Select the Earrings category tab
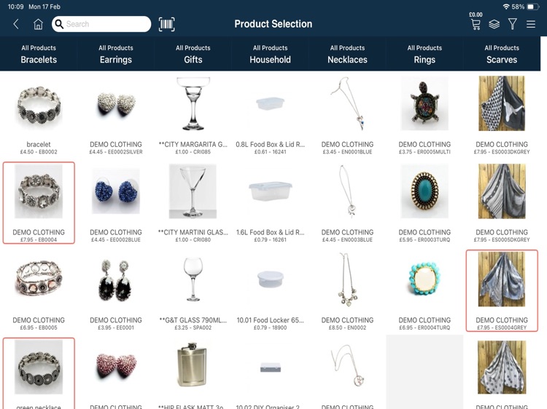547x409 pixels. [x=116, y=55]
